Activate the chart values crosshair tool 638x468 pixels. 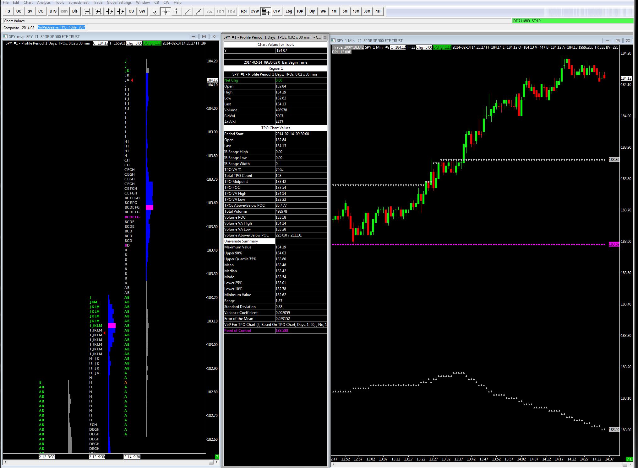166,11
